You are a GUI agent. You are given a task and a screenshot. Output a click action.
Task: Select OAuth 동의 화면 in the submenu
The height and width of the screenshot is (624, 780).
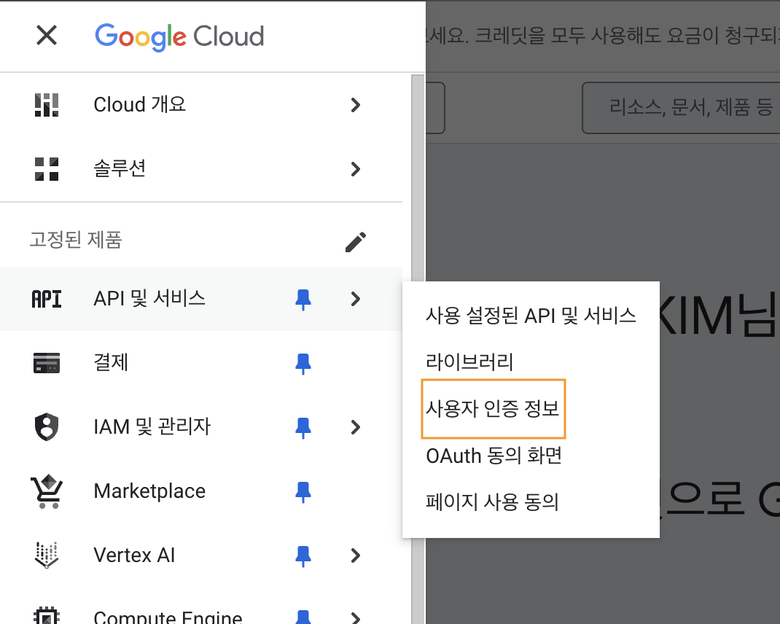click(x=494, y=456)
